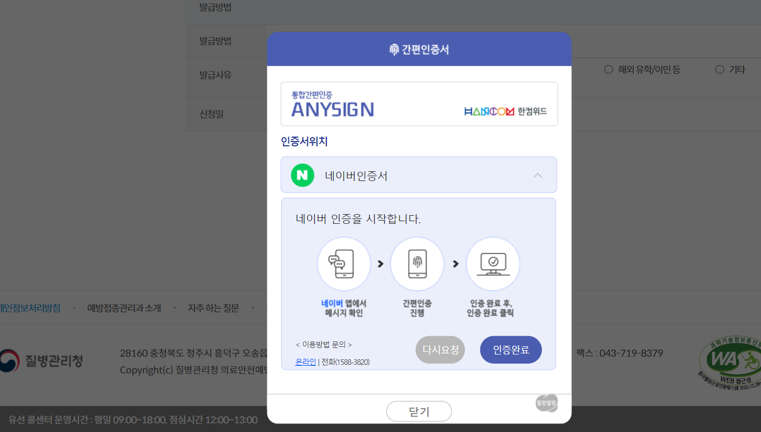Close the dialog with 닫기 button
Image resolution: width=761 pixels, height=432 pixels.
419,411
